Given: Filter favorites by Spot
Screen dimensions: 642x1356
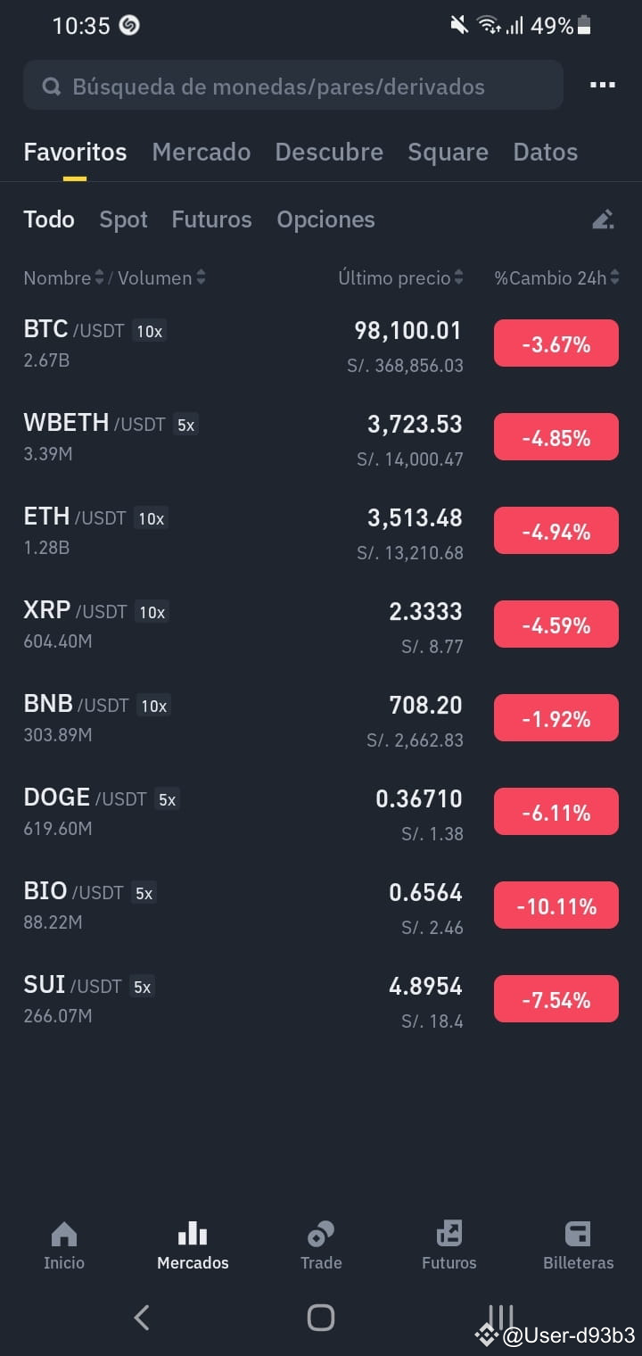Looking at the screenshot, I should (x=124, y=219).
